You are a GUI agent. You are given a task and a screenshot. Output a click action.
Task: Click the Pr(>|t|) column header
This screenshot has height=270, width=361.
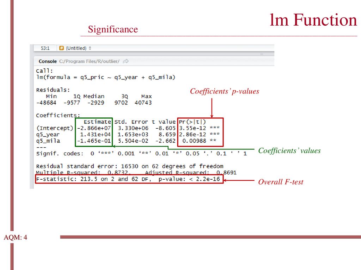pyautogui.click(x=192, y=122)
